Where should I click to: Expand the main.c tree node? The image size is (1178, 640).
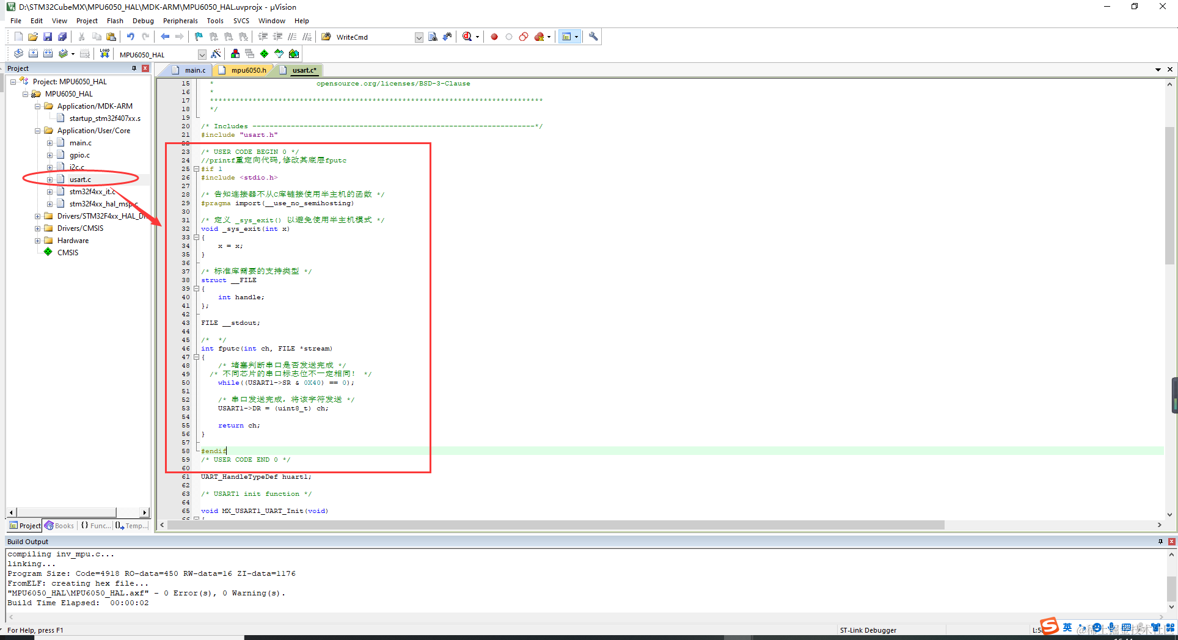(x=49, y=142)
